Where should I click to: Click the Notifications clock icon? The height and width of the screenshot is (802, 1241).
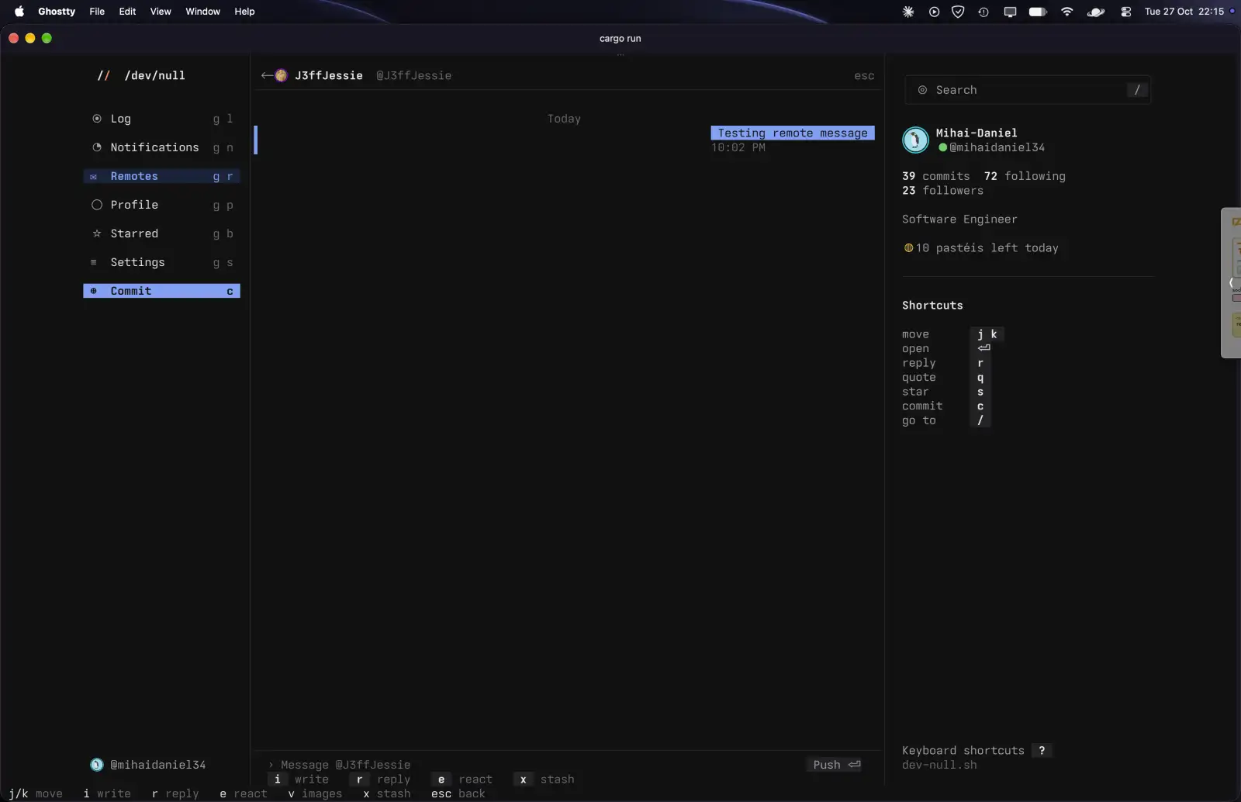[97, 147]
